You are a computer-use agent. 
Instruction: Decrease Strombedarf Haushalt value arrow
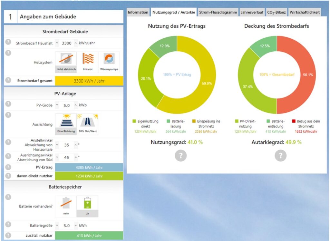pos(57,43)
